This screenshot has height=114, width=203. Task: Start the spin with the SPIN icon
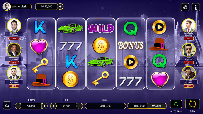click(193, 104)
